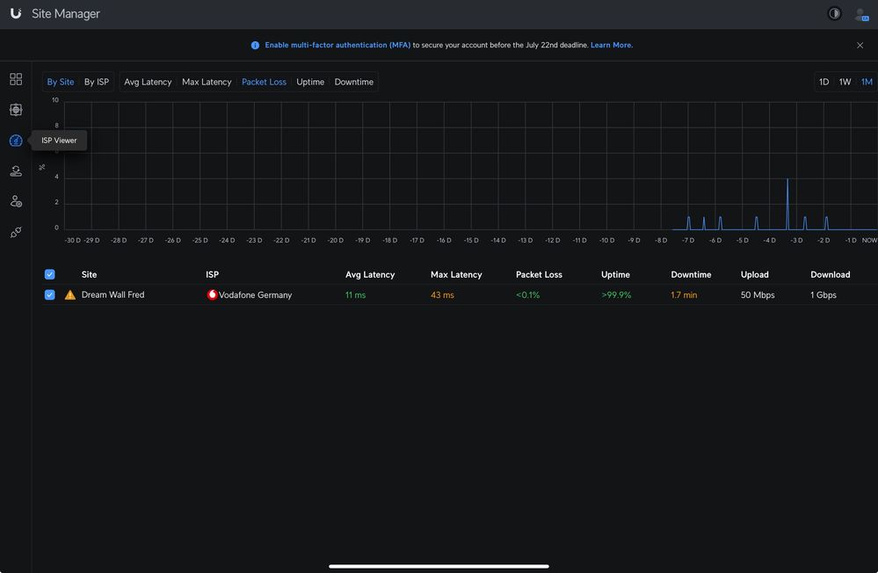Toggle the select-all checkbox in table header
The width and height of the screenshot is (878, 573).
[50, 274]
